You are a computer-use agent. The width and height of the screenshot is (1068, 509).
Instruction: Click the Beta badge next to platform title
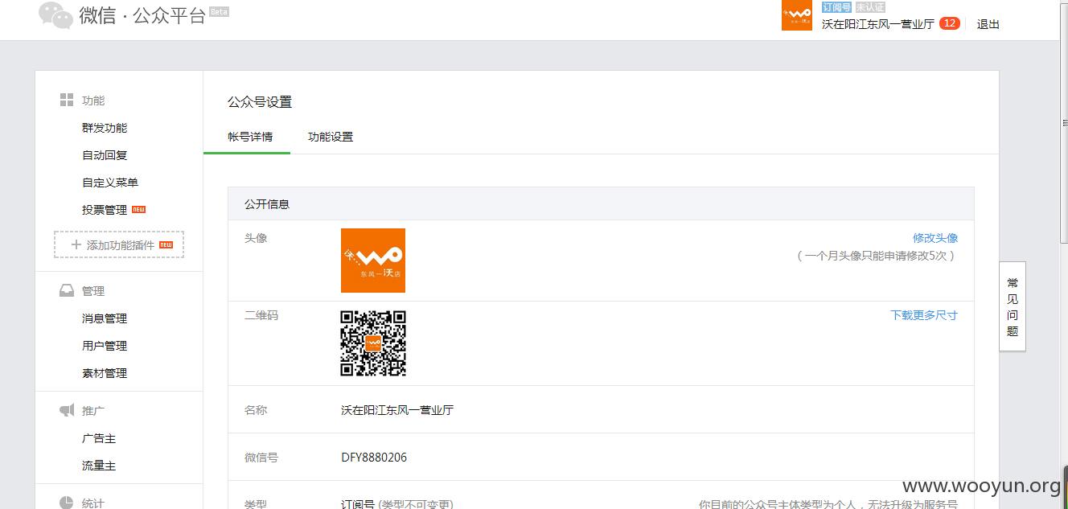[x=219, y=12]
